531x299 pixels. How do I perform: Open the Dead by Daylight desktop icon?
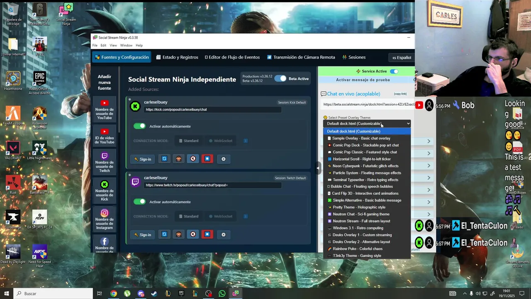click(13, 254)
